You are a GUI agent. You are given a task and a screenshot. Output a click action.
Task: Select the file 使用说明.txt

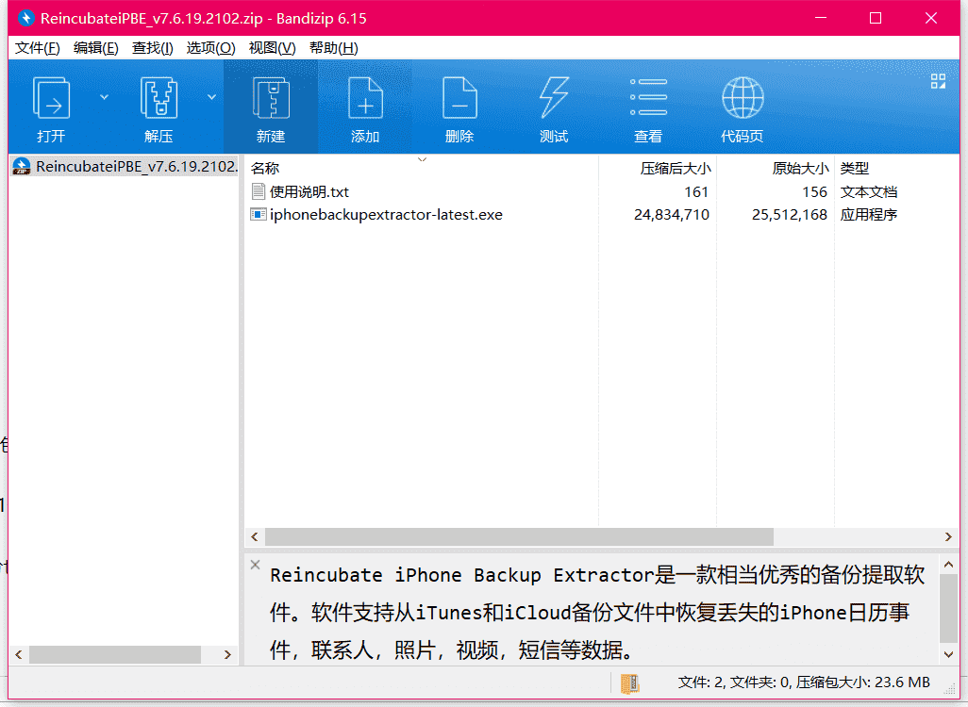[309, 192]
